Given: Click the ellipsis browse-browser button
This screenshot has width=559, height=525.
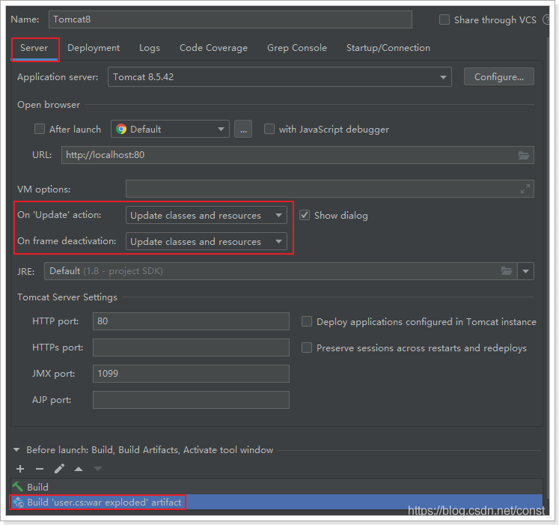Looking at the screenshot, I should click(243, 129).
